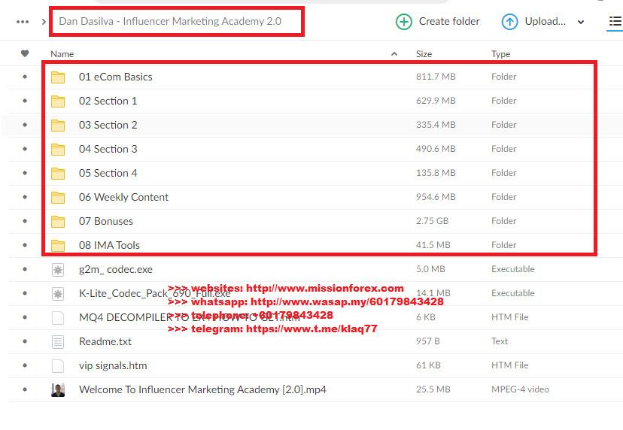Click the vip signals.htm file icon
Viewport: 623px width, 430px height.
coord(58,365)
